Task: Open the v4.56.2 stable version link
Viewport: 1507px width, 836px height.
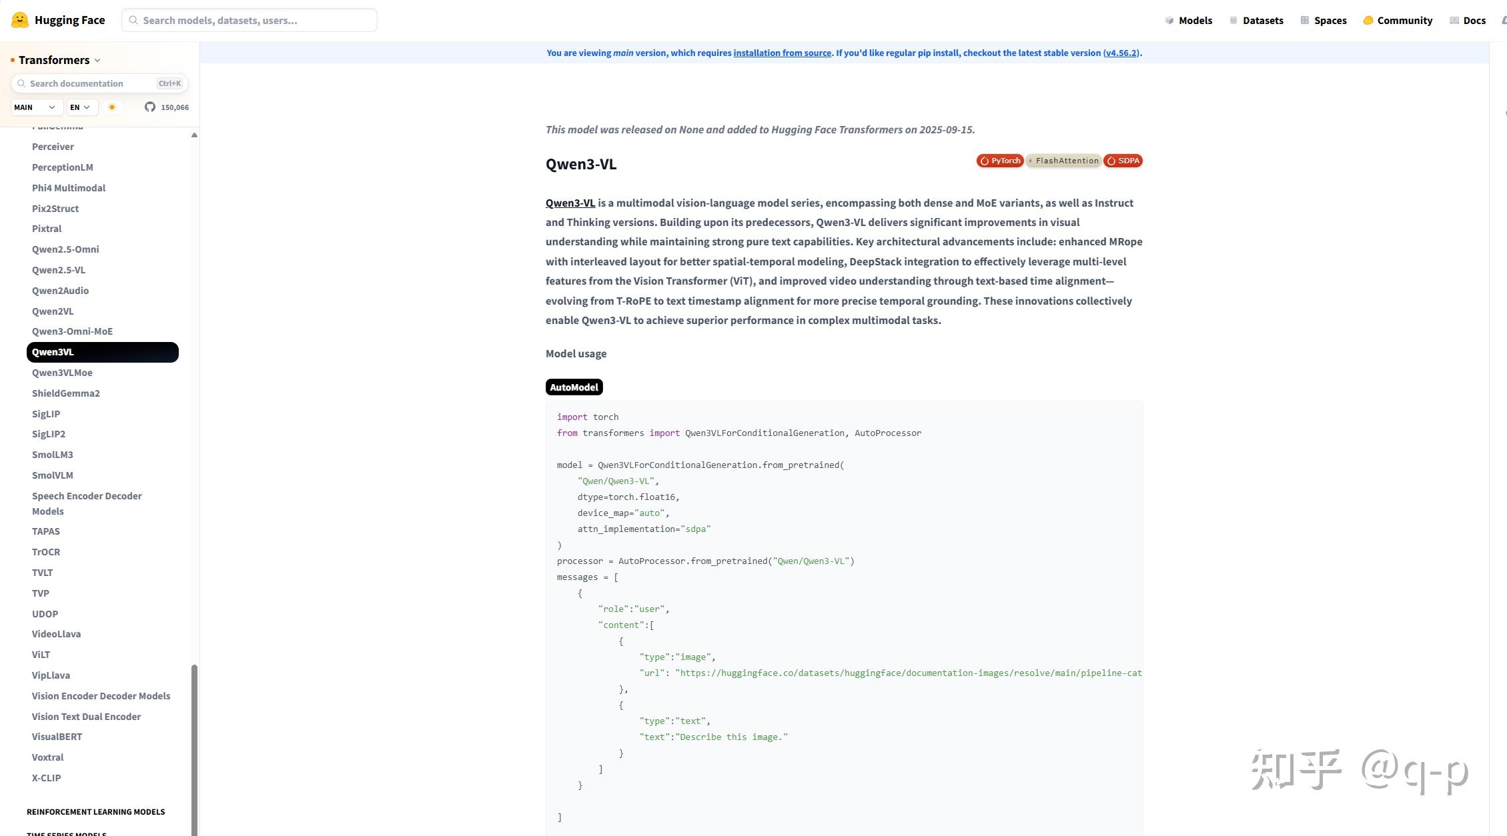Action: (x=1121, y=53)
